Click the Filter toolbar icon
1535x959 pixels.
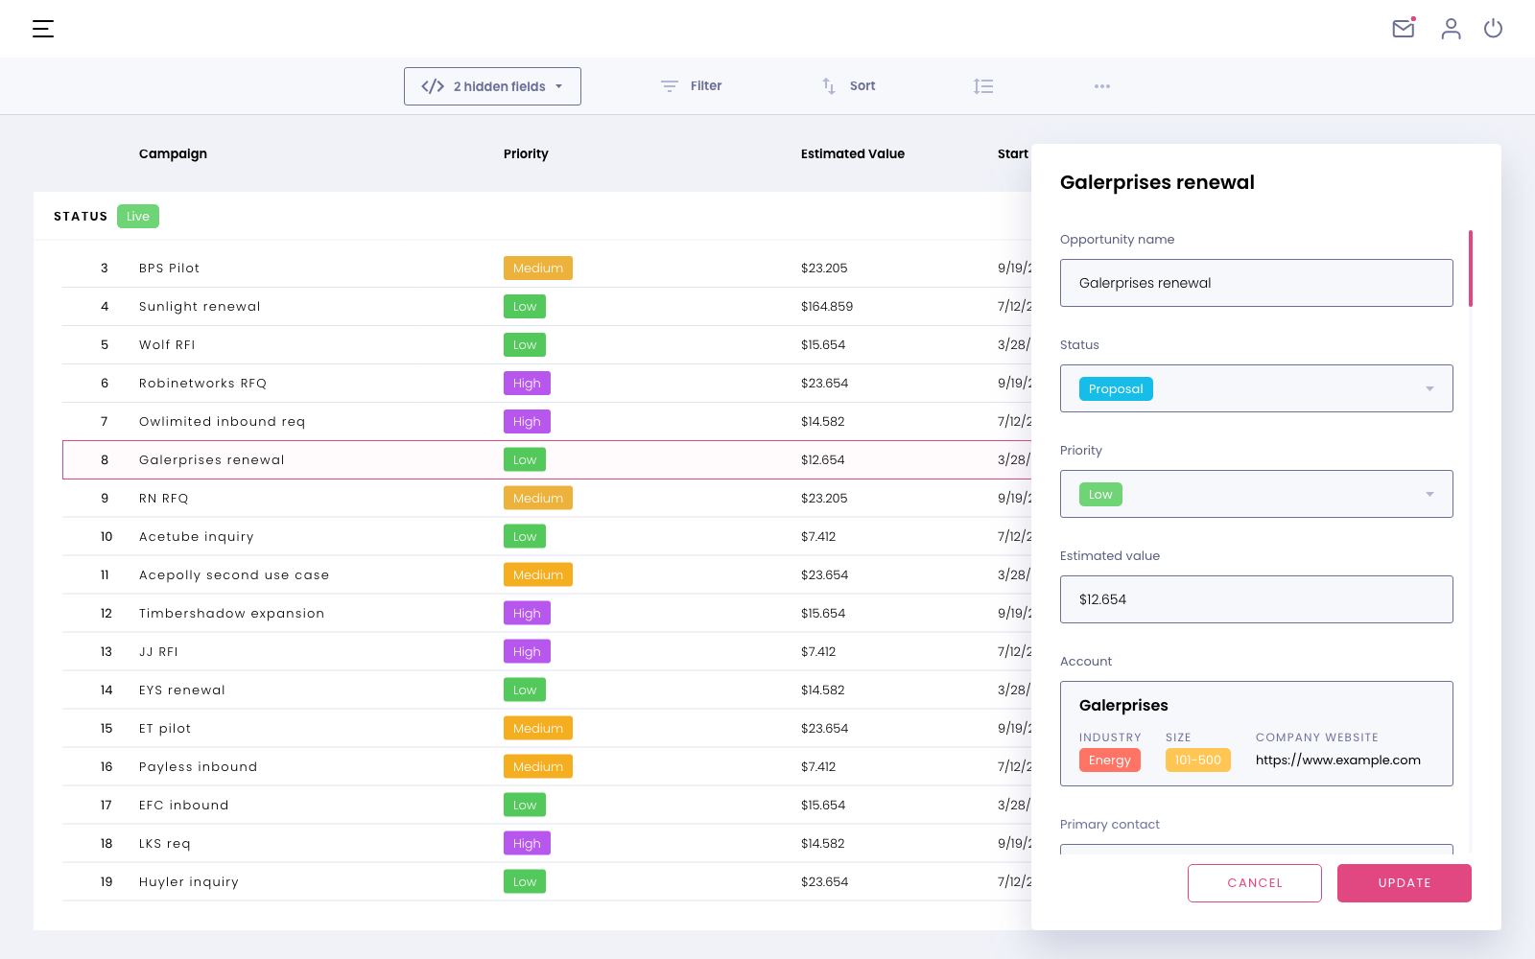(x=670, y=86)
